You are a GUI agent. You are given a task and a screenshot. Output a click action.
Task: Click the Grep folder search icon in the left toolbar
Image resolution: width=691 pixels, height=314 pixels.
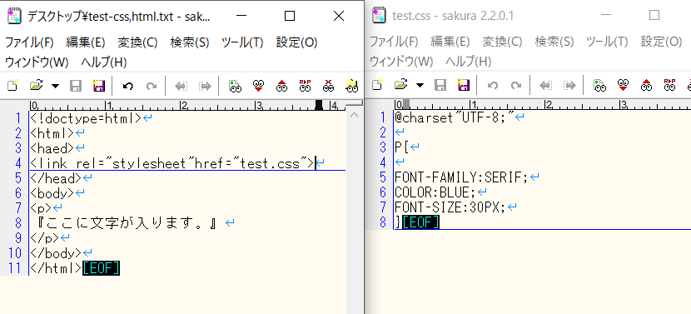coord(351,86)
